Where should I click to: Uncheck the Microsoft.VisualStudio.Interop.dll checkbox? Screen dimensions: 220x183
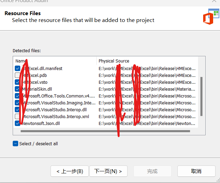coord(18,110)
